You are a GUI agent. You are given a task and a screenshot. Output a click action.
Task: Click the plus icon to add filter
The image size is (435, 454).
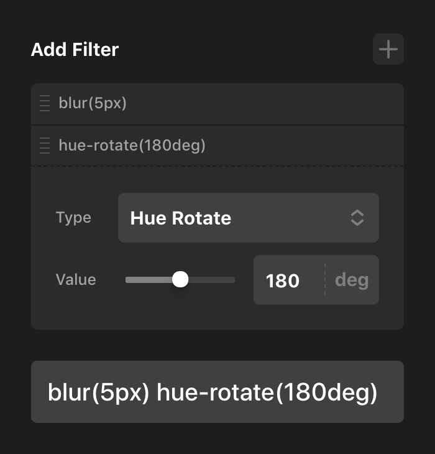(388, 49)
